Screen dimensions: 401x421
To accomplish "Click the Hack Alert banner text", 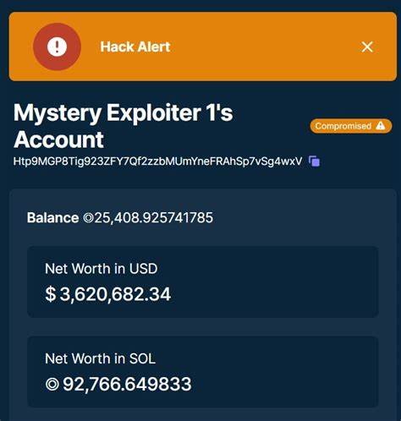I will click(x=135, y=46).
